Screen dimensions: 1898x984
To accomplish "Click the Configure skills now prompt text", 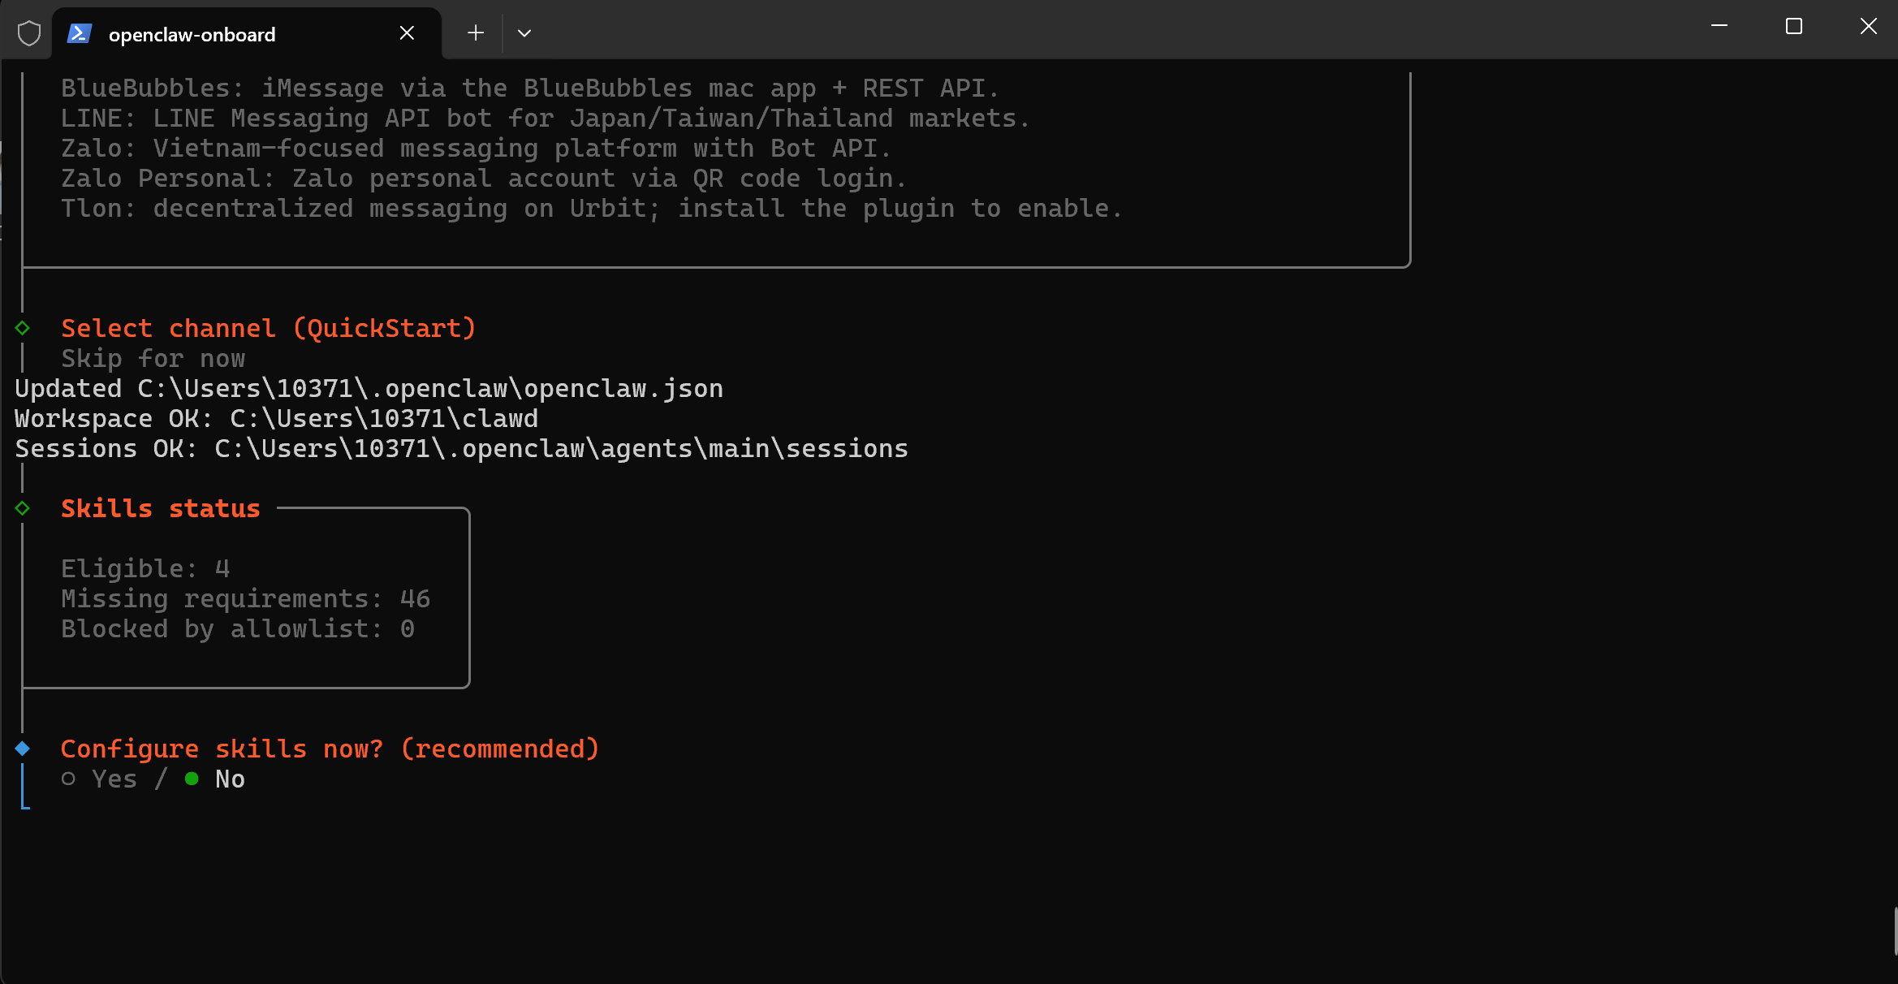I will click(330, 749).
